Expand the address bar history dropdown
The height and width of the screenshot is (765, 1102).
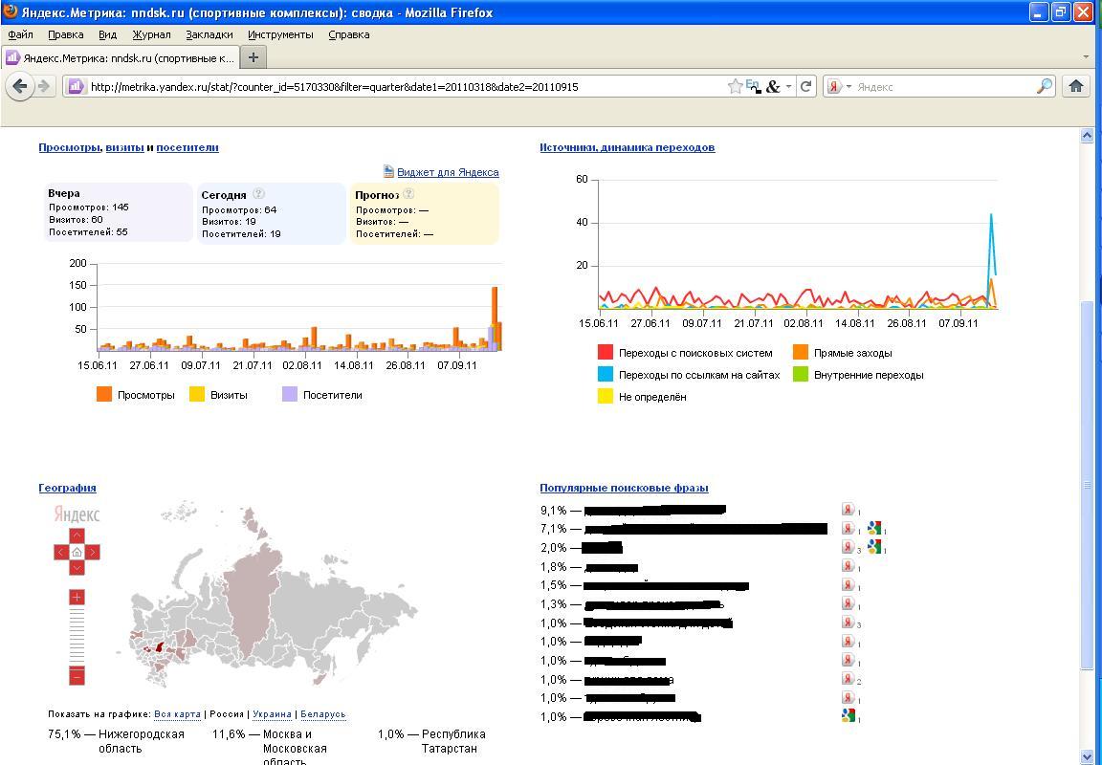[x=788, y=86]
